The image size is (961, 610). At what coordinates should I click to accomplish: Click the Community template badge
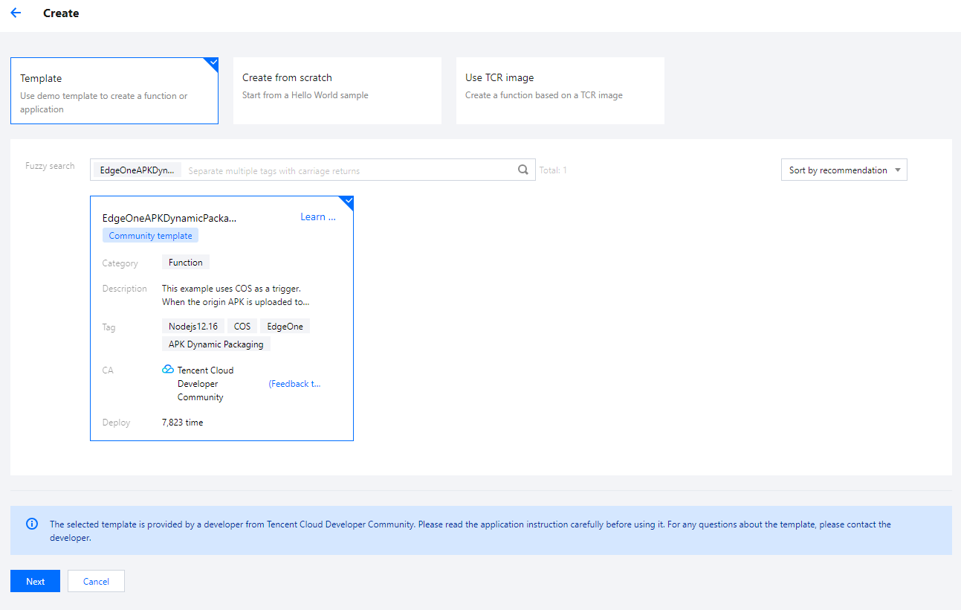(150, 236)
